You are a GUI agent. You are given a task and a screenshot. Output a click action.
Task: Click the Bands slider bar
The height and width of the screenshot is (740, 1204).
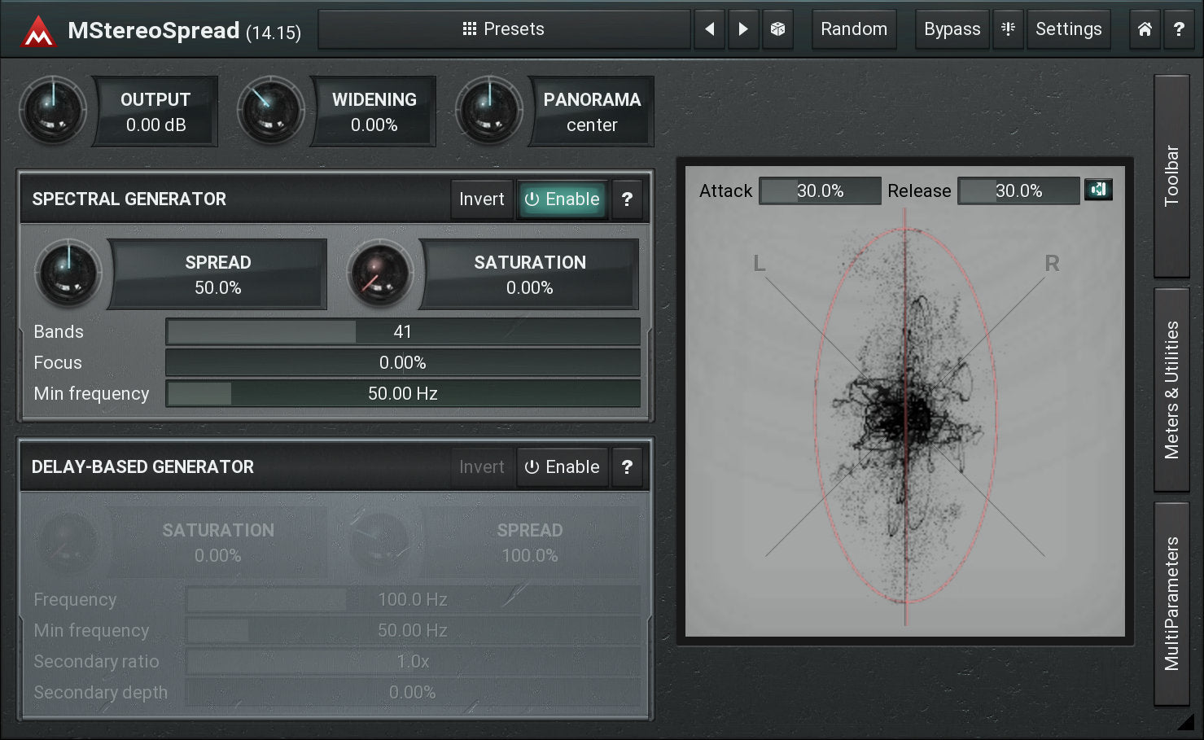point(402,332)
